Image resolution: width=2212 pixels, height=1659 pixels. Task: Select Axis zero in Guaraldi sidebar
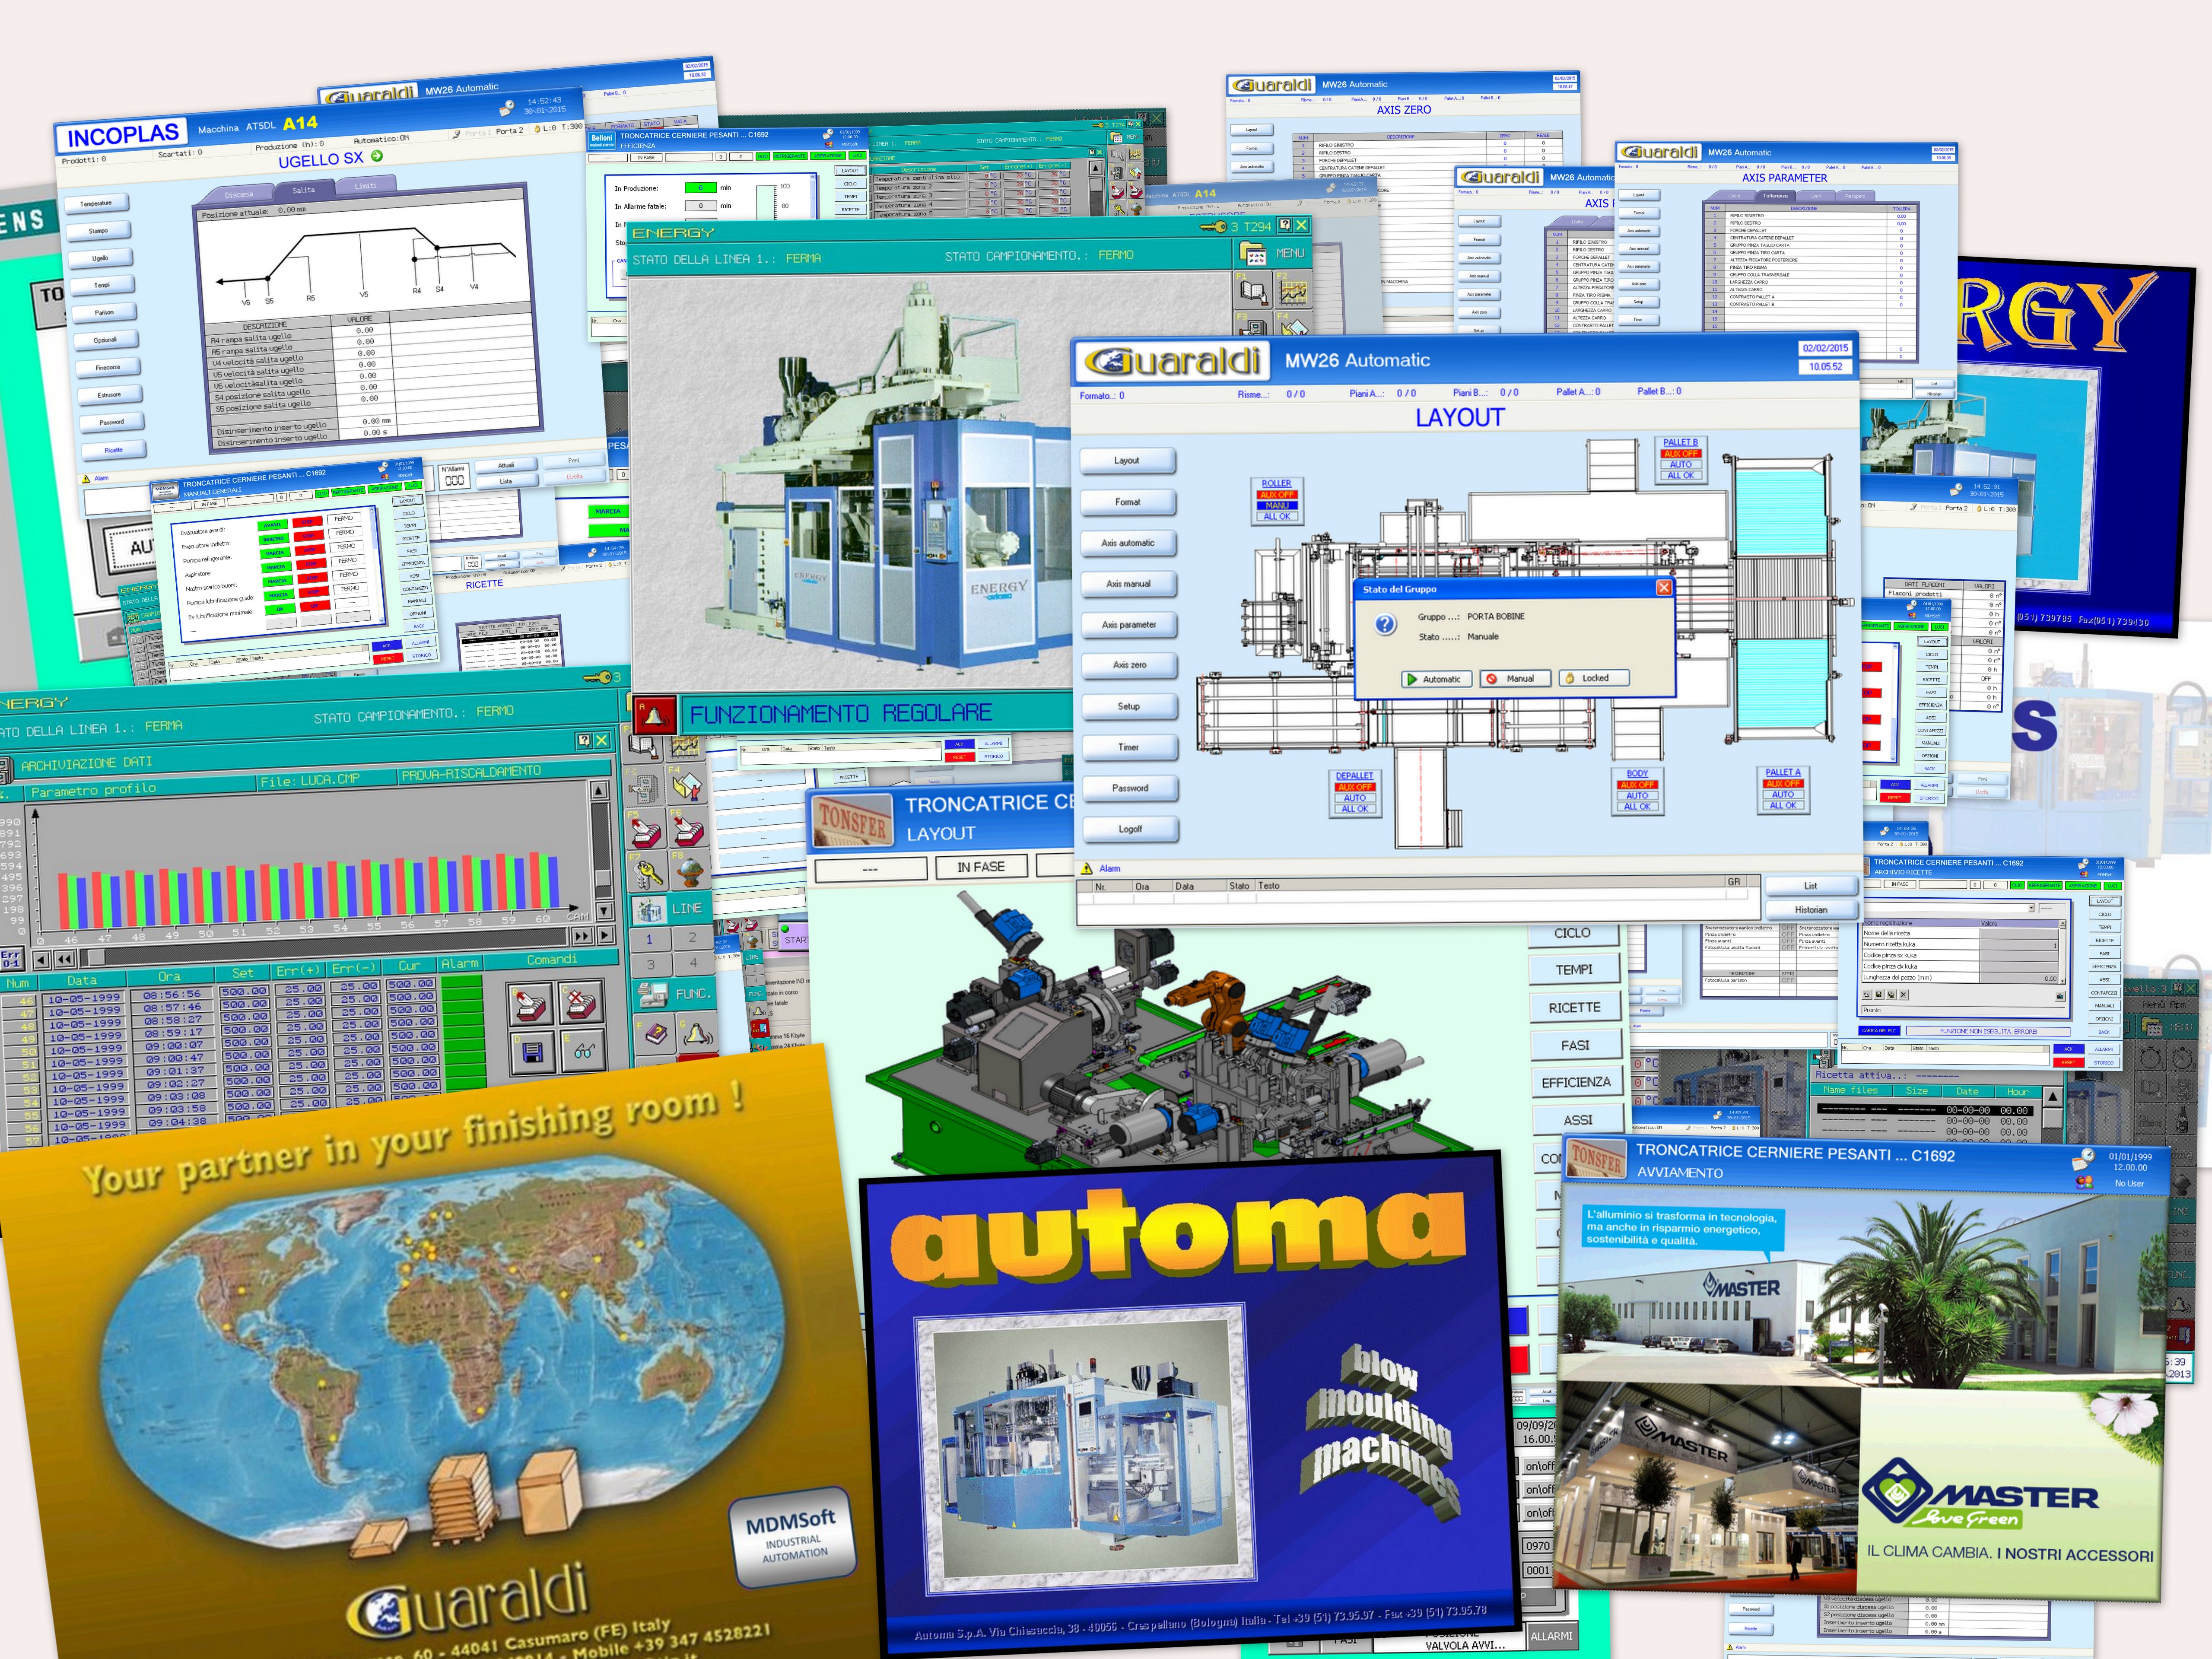[x=1130, y=665]
